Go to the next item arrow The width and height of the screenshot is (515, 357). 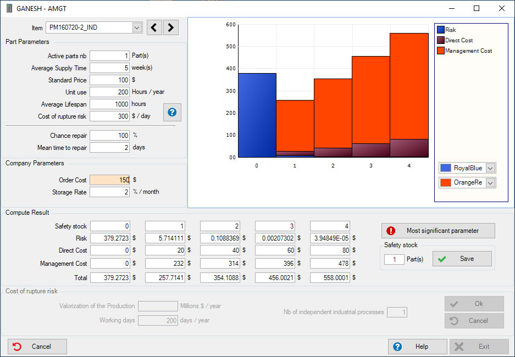[171, 27]
